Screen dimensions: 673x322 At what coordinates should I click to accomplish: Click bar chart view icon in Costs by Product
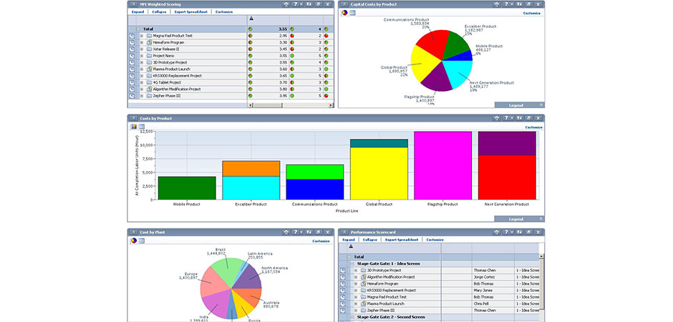[x=133, y=127]
